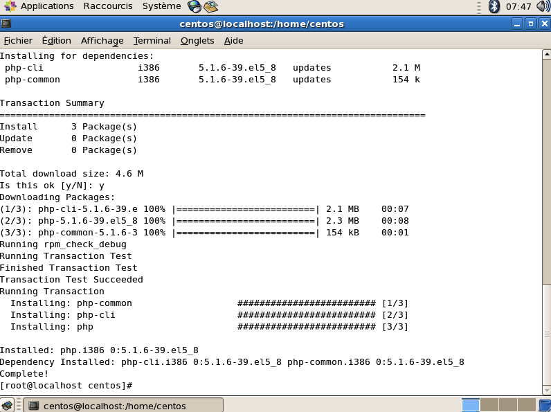The width and height of the screenshot is (551, 412).
Task: Open the Terminal menu
Action: coord(152,41)
